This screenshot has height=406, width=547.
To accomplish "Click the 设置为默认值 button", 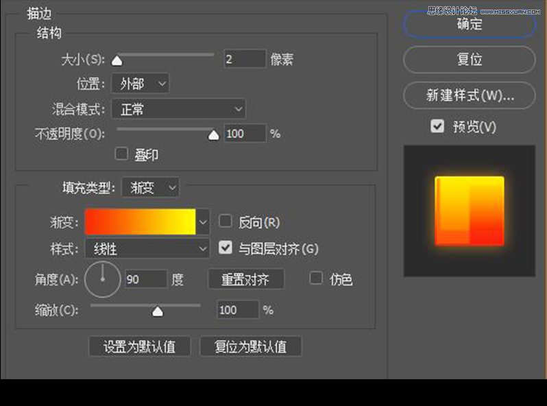I will [140, 346].
